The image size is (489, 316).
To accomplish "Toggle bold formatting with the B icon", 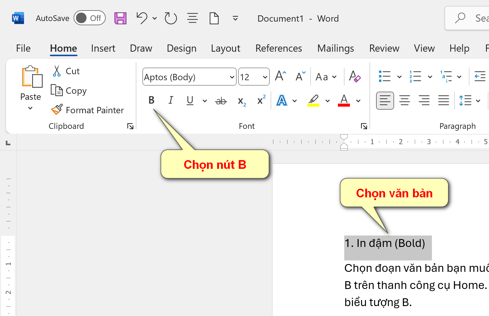I will pyautogui.click(x=151, y=100).
